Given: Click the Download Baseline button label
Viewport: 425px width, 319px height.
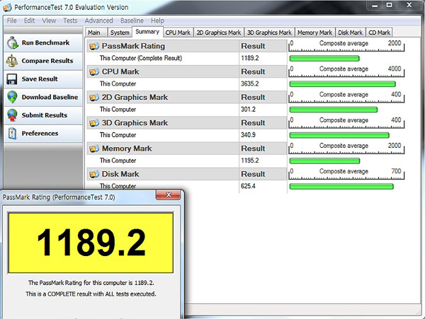Looking at the screenshot, I should coord(50,97).
